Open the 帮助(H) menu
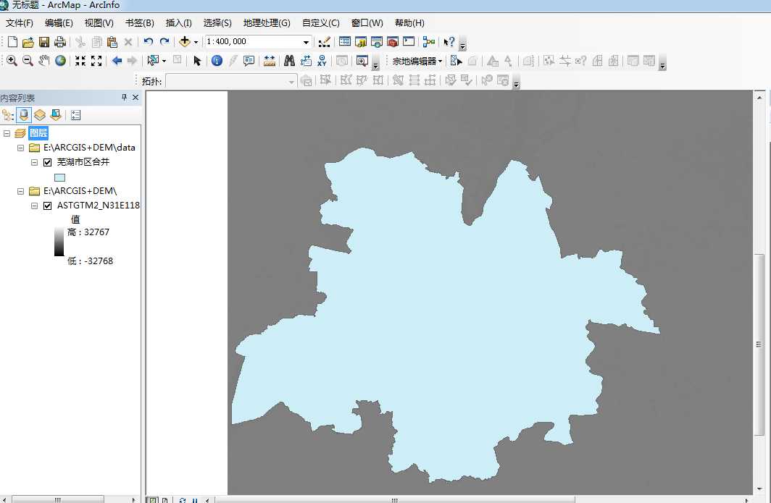The height and width of the screenshot is (503, 771). coord(409,23)
